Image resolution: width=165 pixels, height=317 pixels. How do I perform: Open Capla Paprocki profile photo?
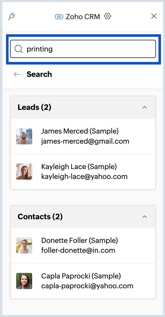tap(24, 281)
